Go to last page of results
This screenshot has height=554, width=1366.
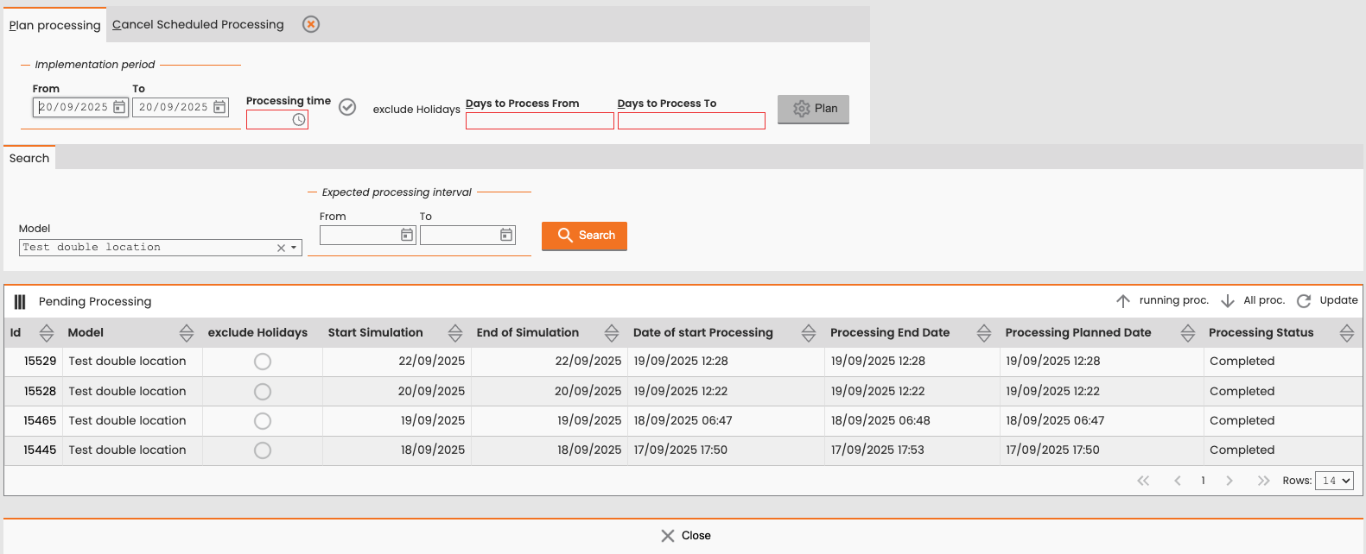click(1263, 481)
